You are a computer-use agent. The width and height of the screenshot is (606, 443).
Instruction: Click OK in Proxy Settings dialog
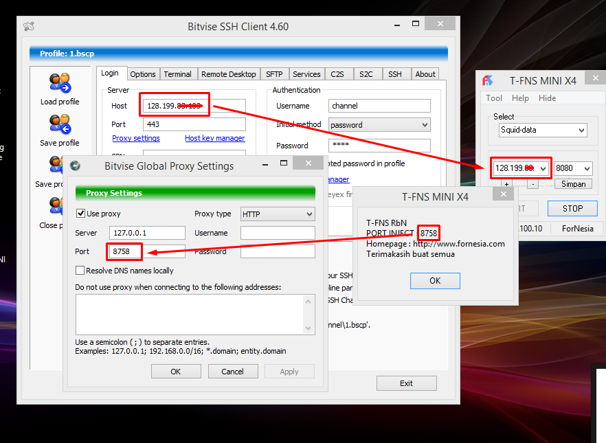click(x=176, y=372)
